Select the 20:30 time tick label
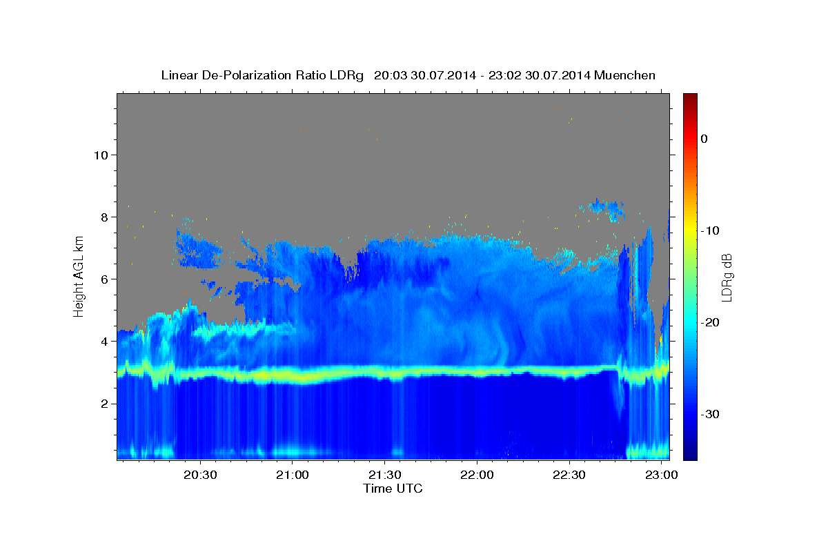The width and height of the screenshot is (828, 552). (x=200, y=475)
